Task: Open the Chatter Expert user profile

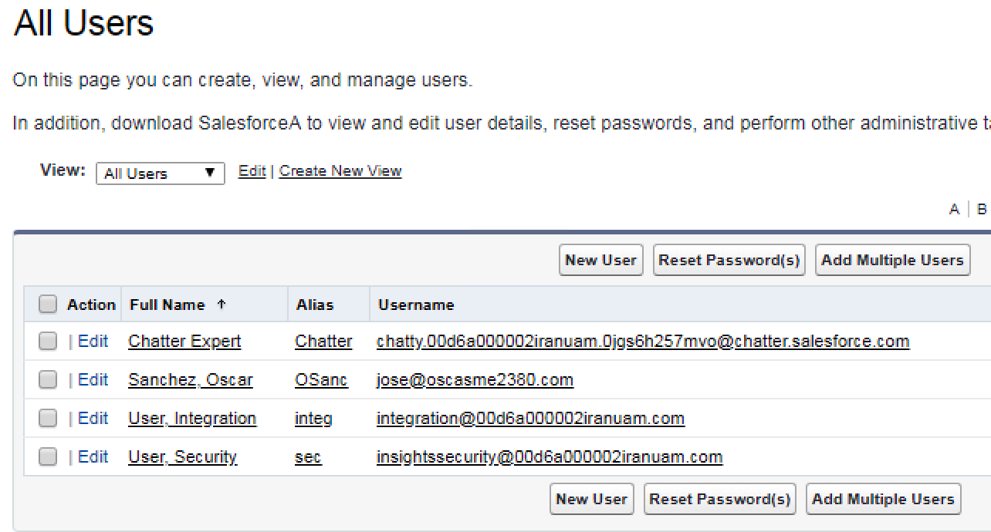Action: (x=184, y=341)
